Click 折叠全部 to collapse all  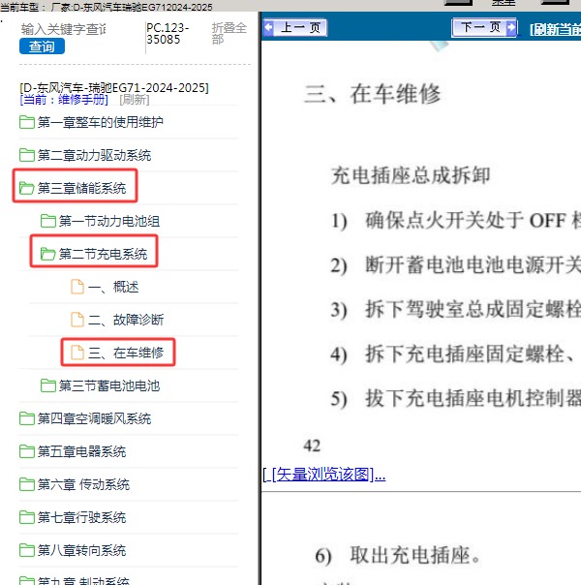pos(229,33)
